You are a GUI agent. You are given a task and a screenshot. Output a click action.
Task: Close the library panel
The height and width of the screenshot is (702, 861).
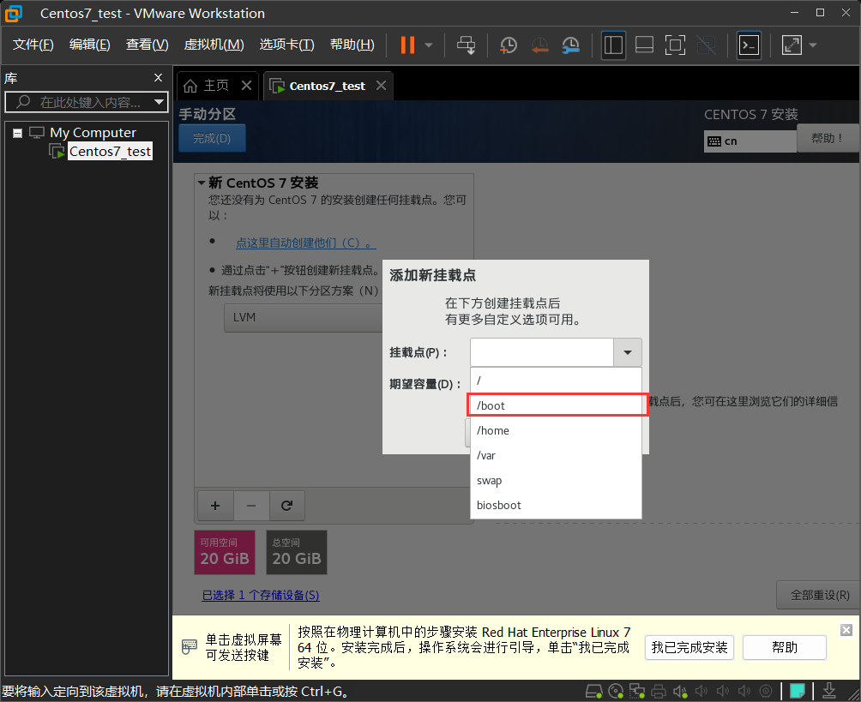pos(158,78)
